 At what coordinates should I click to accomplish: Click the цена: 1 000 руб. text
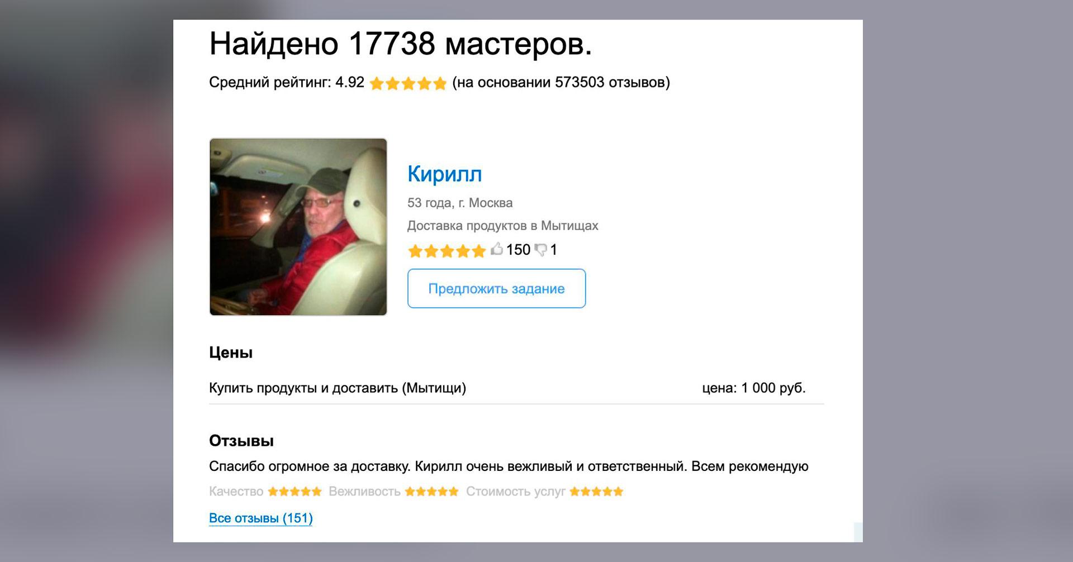click(754, 388)
